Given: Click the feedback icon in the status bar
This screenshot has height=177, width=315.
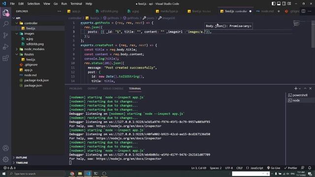Looking at the screenshot, I should pyautogui.click(x=303, y=168).
